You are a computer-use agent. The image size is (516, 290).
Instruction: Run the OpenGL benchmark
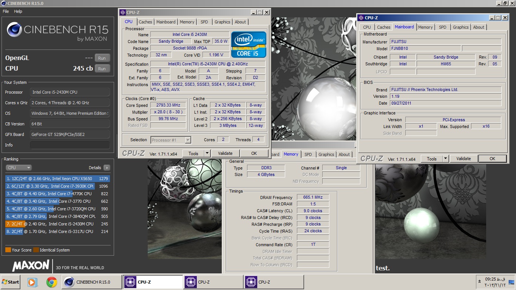(x=102, y=58)
